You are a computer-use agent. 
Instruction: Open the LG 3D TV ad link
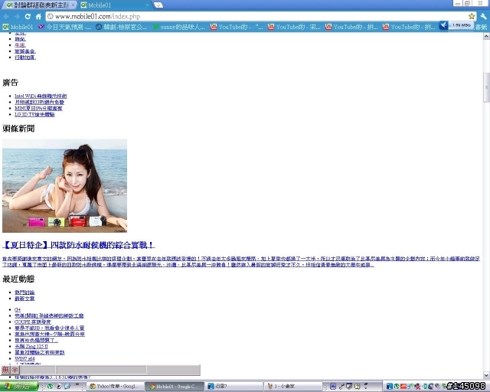point(34,114)
